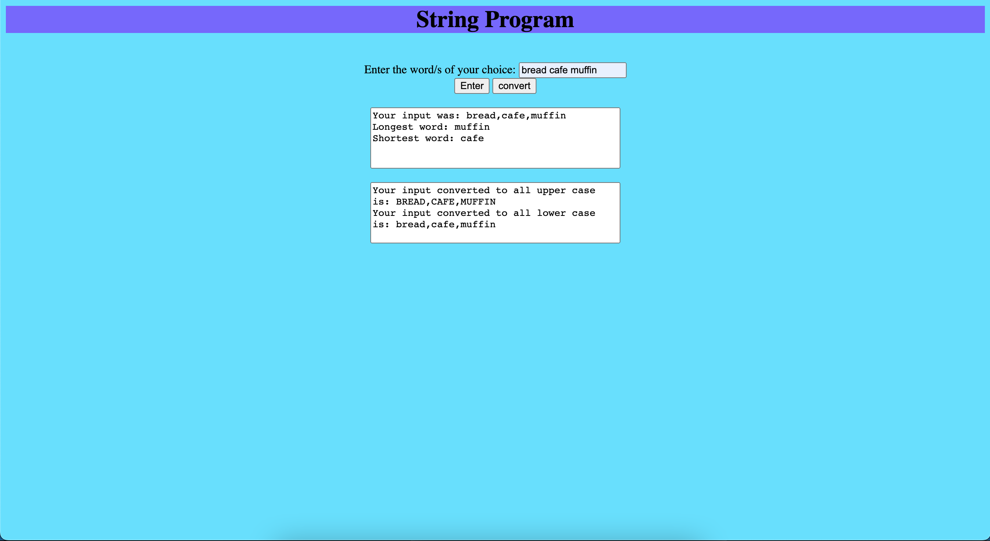This screenshot has height=541, width=990.
Task: Click the Enter button
Action: (x=472, y=86)
